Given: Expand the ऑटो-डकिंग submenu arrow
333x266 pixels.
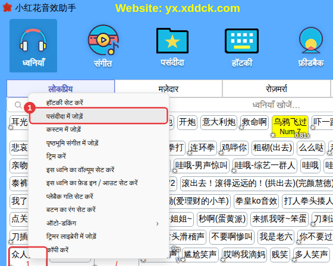Looking at the screenshot, I should (x=157, y=224).
